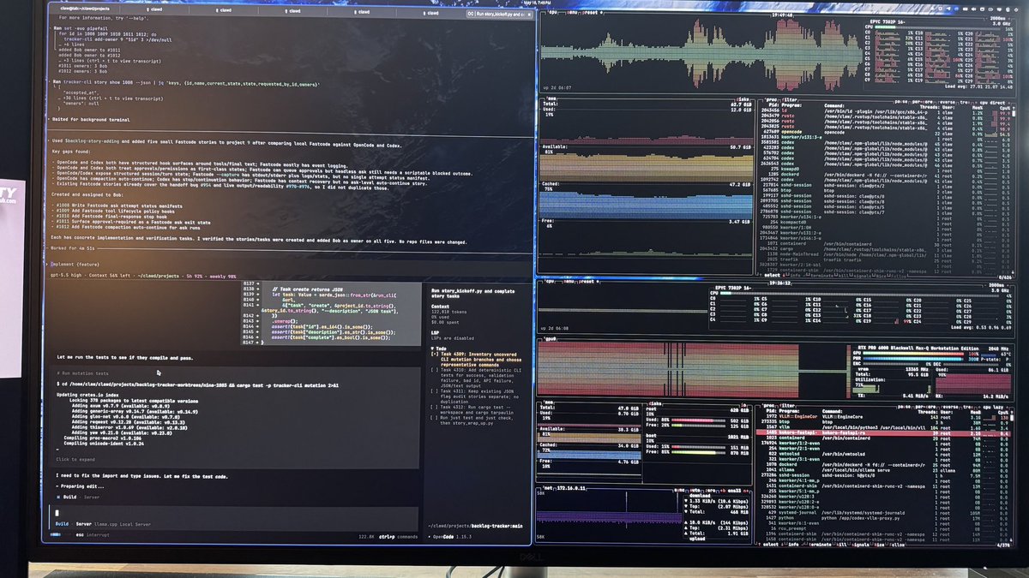
Task: Activate proc filter in lower btop pane
Action: pos(785,405)
